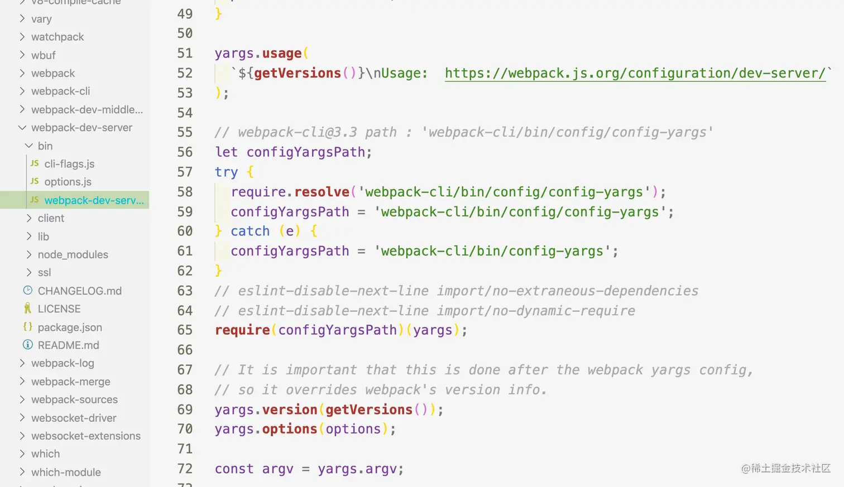Image resolution: width=844 pixels, height=487 pixels.
Task: Click 'const argv = yargs.argv;' line
Action: click(x=309, y=469)
